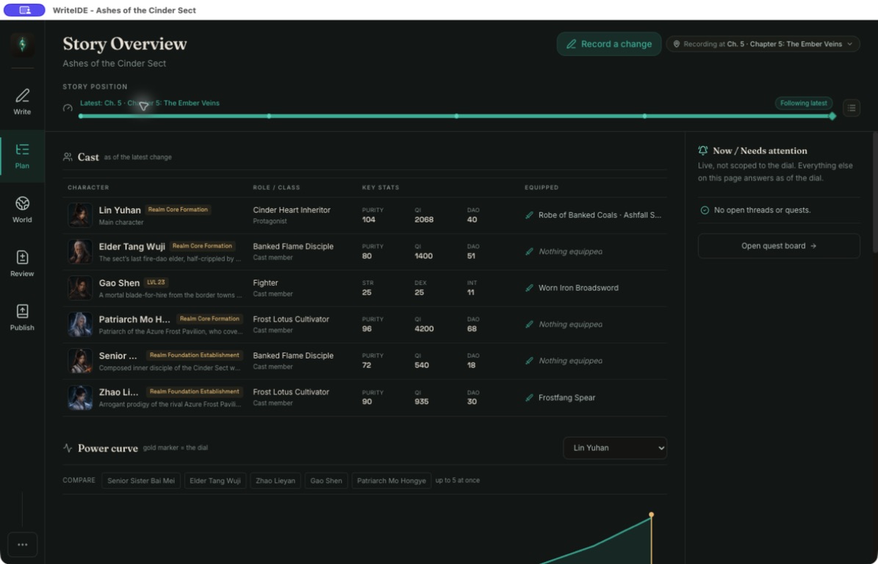Click the Frostfang Spear equipped item

coord(566,398)
